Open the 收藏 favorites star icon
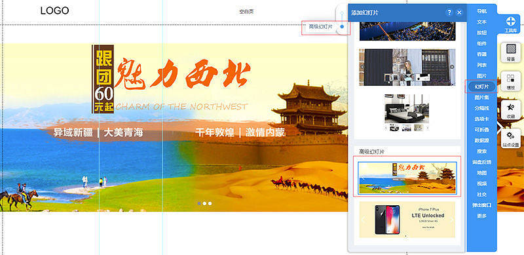The height and width of the screenshot is (255, 524). (x=510, y=109)
